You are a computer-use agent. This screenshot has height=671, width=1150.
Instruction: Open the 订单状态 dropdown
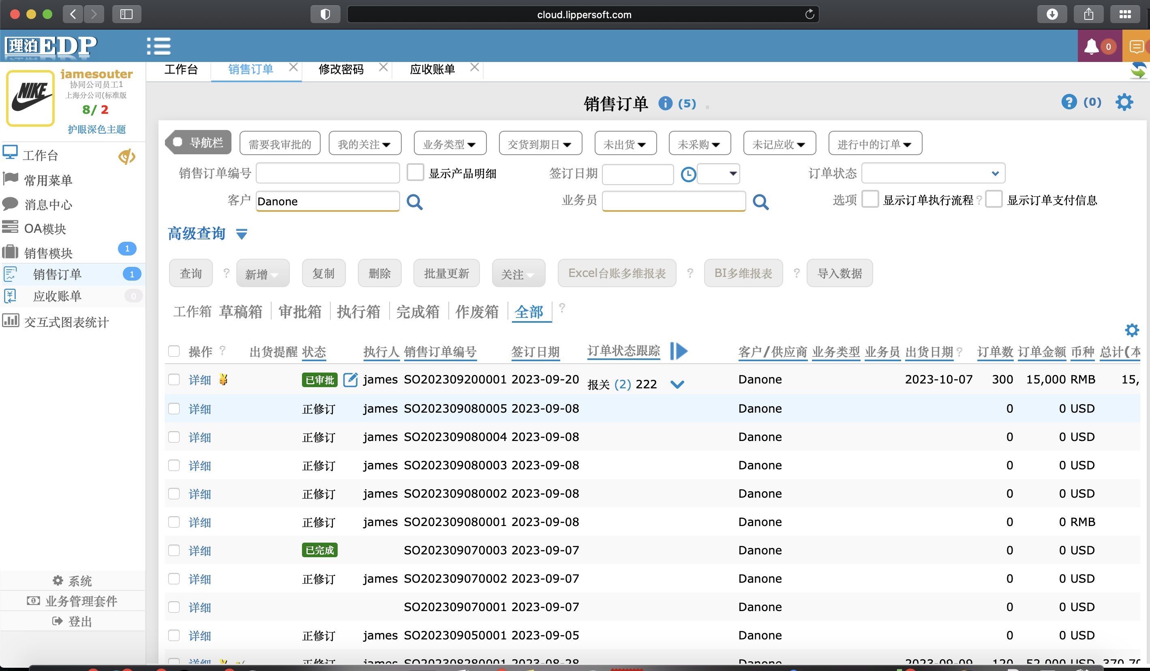click(x=933, y=174)
